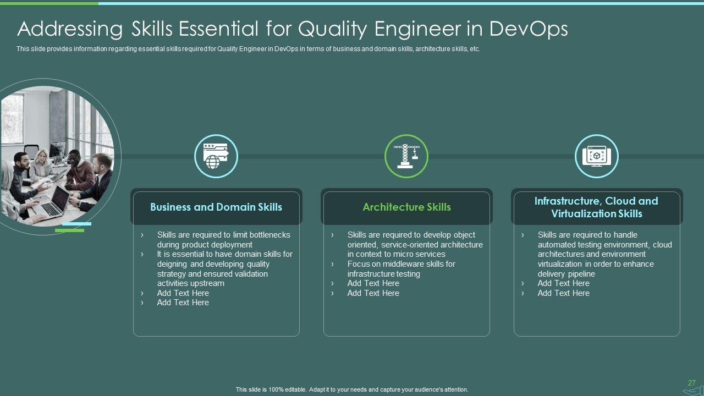Click last 'Add Text Here' in Business column
Image resolution: width=704 pixels, height=396 pixels.
click(x=183, y=302)
